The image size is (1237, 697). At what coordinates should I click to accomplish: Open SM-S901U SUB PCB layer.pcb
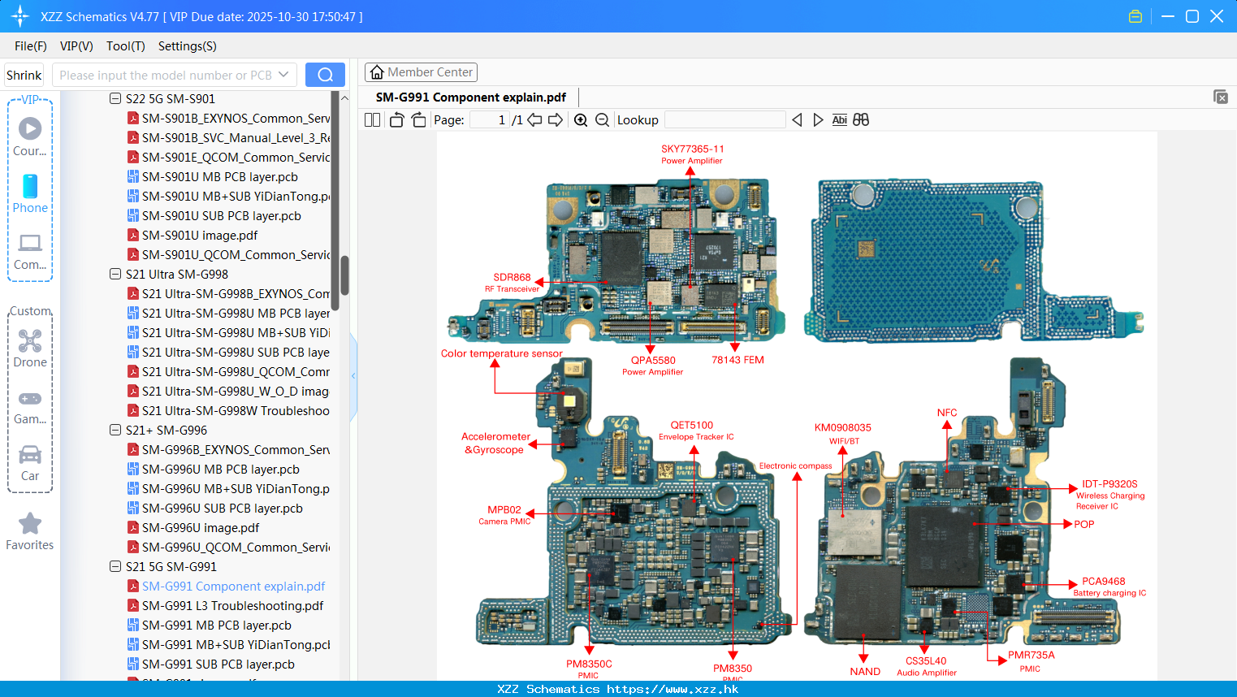tap(222, 215)
